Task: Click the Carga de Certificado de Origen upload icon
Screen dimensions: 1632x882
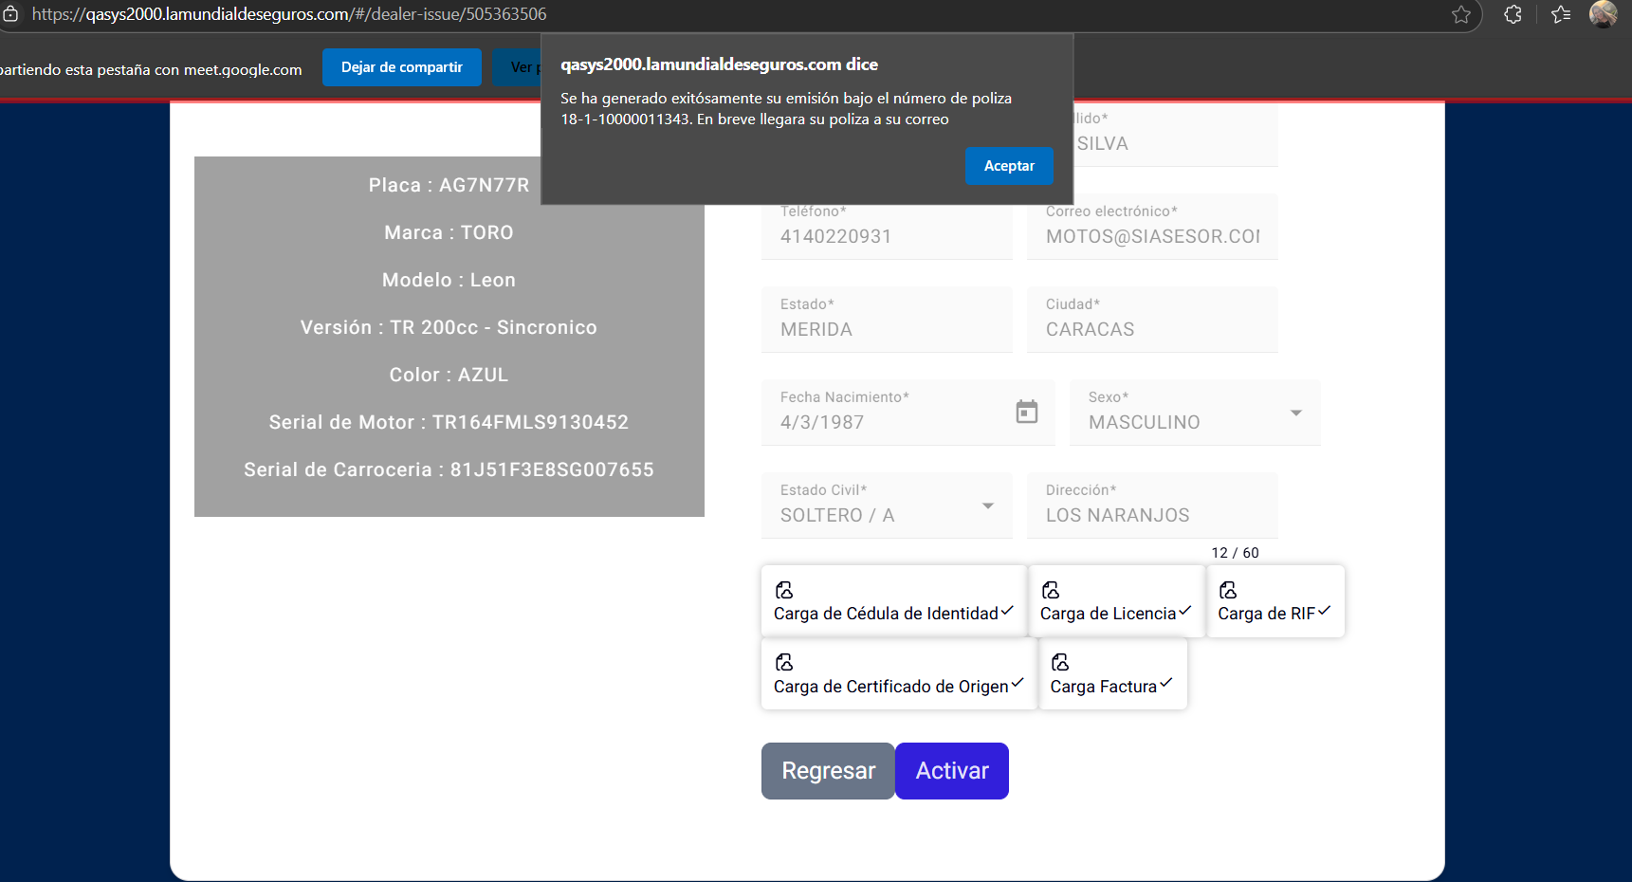Action: coord(784,662)
